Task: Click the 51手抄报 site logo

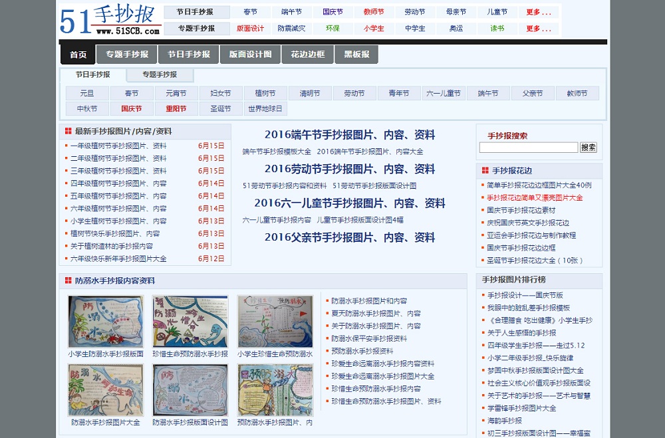Action: 110,20
